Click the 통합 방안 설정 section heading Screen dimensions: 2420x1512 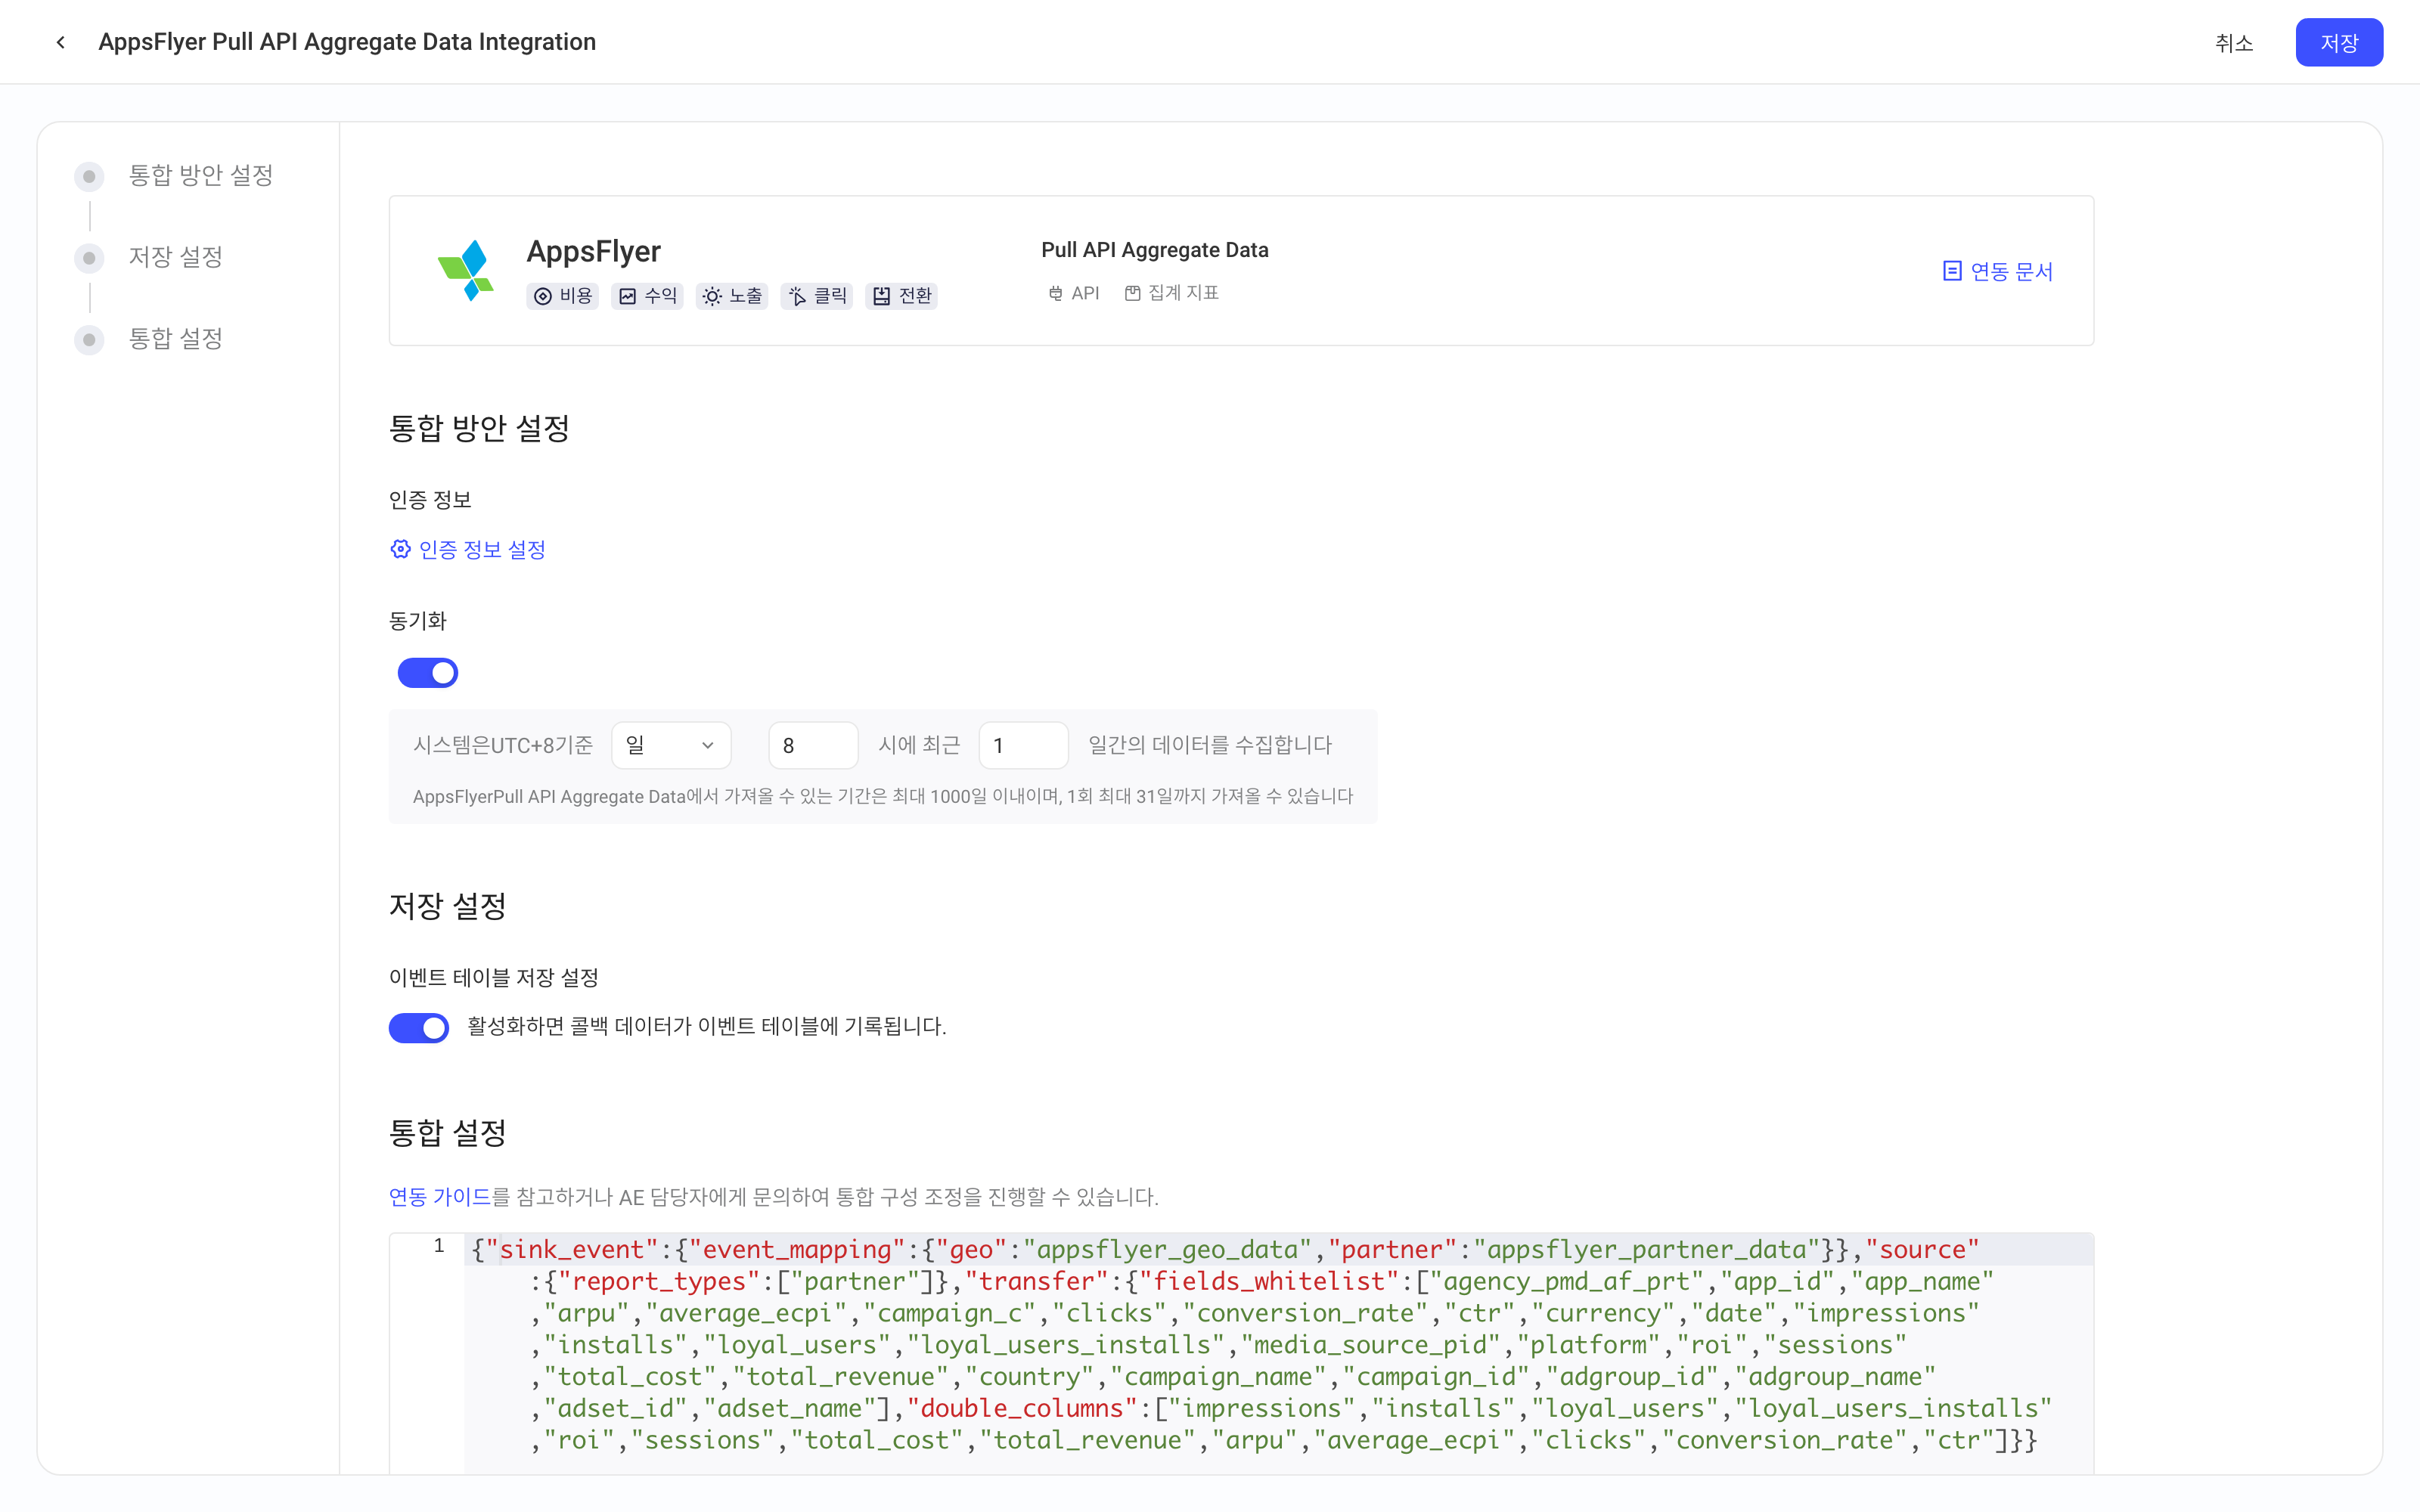click(x=479, y=428)
